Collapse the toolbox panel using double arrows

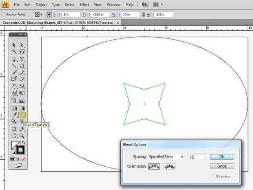click(x=20, y=35)
